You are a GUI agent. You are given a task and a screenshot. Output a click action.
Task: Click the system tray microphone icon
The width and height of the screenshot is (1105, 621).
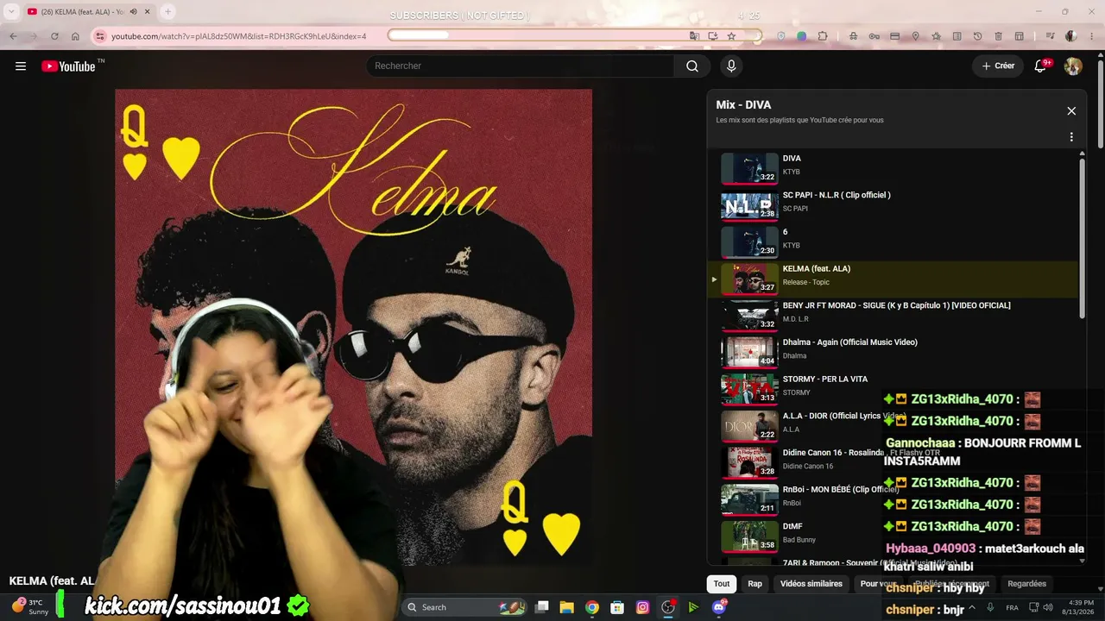point(990,607)
